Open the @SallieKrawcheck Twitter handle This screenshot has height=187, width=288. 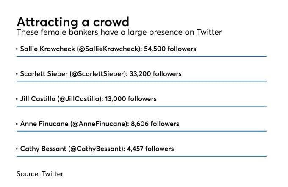(x=109, y=49)
